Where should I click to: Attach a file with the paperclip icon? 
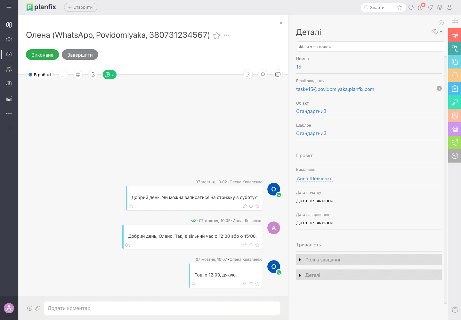click(x=37, y=308)
